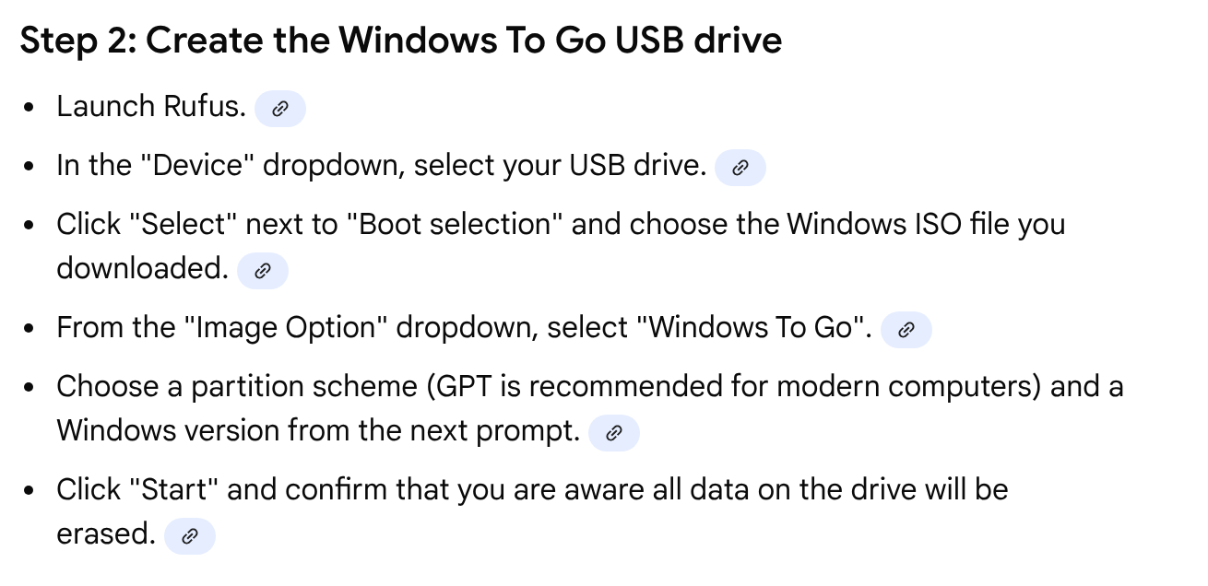Open the source link beside "select your USB drive"
Image resolution: width=1208 pixels, height=586 pixels.
(740, 168)
